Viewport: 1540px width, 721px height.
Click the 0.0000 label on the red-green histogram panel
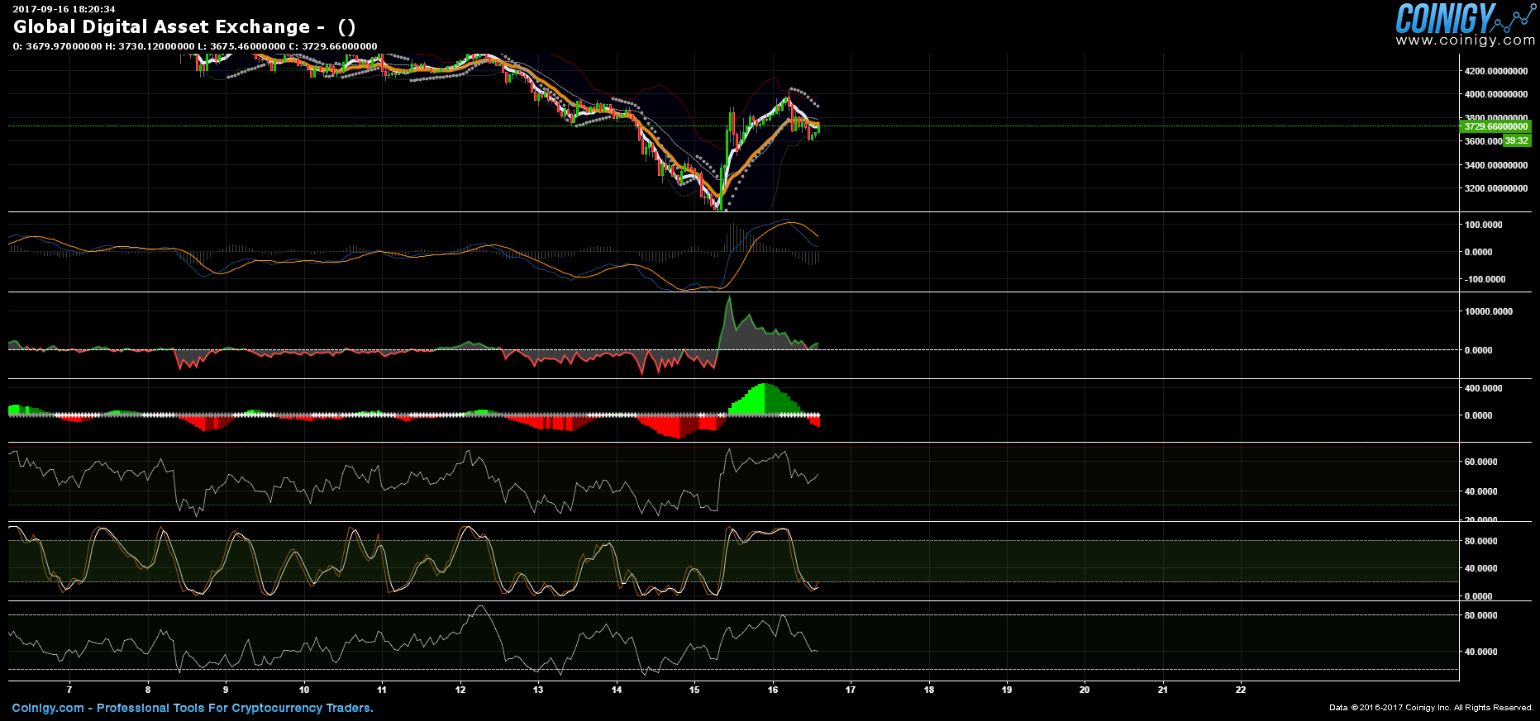coord(1478,415)
